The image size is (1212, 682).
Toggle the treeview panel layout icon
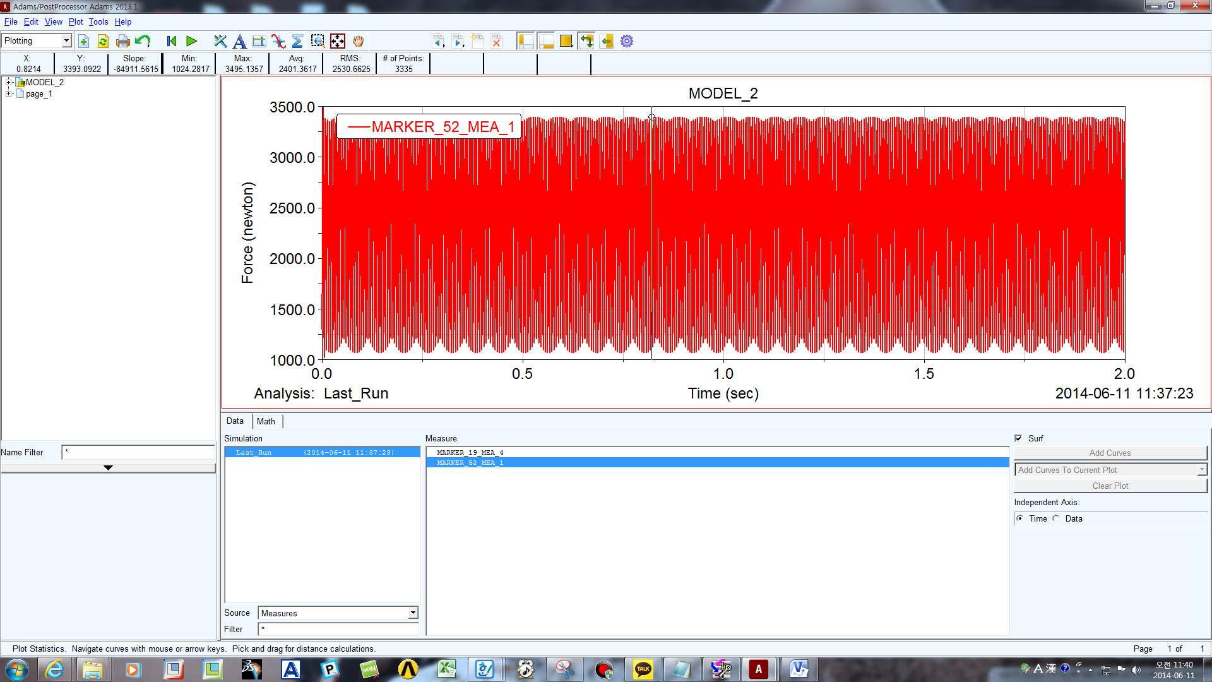[526, 41]
